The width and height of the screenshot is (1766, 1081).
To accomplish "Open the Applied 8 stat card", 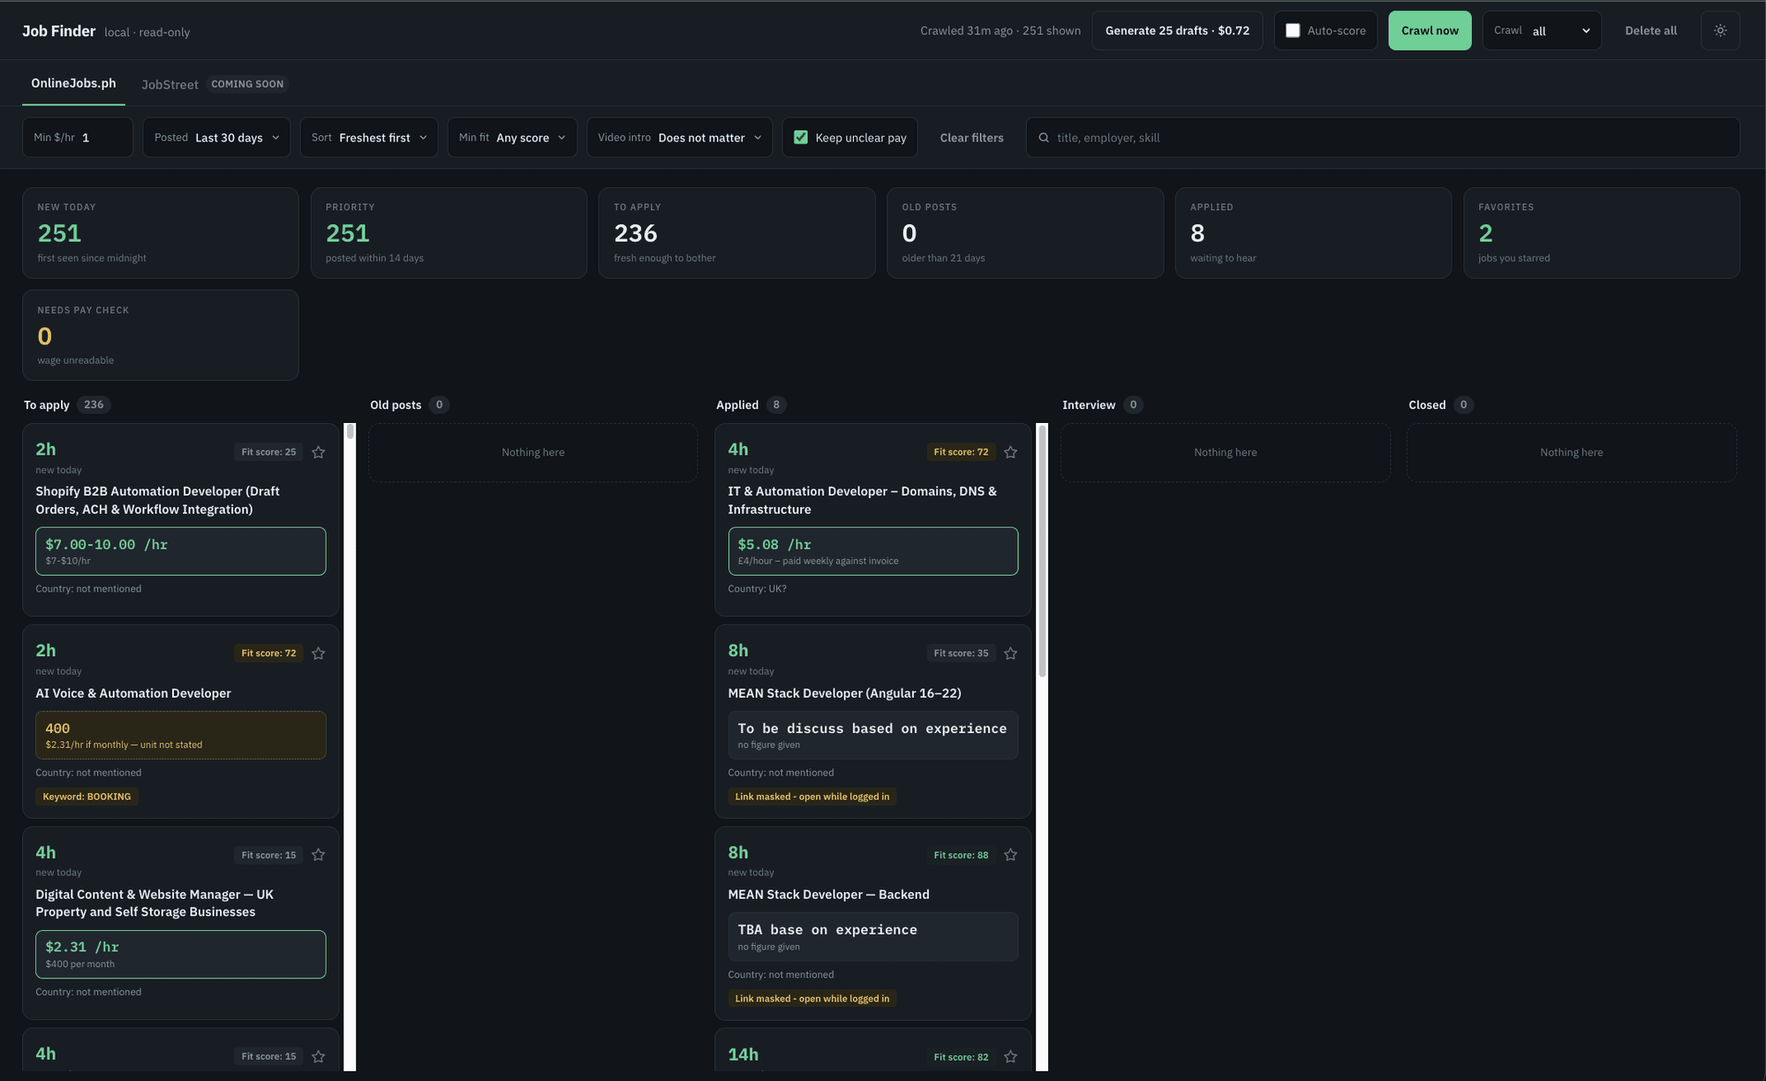I will click(x=1313, y=233).
